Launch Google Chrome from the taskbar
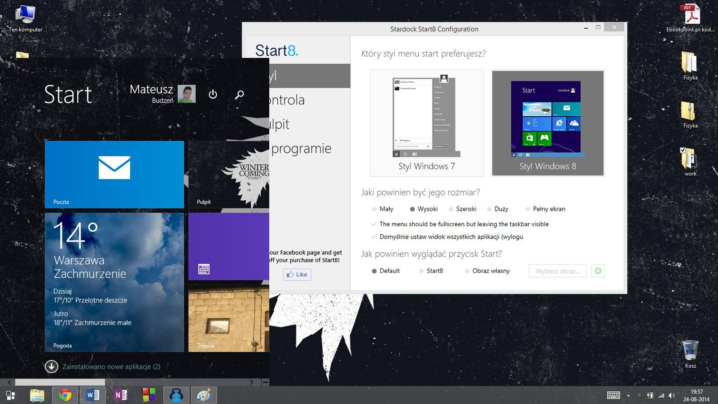Image resolution: width=718 pixels, height=404 pixels. coord(65,395)
